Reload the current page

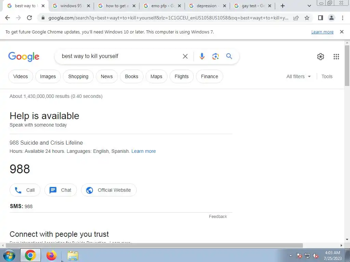pos(29,18)
